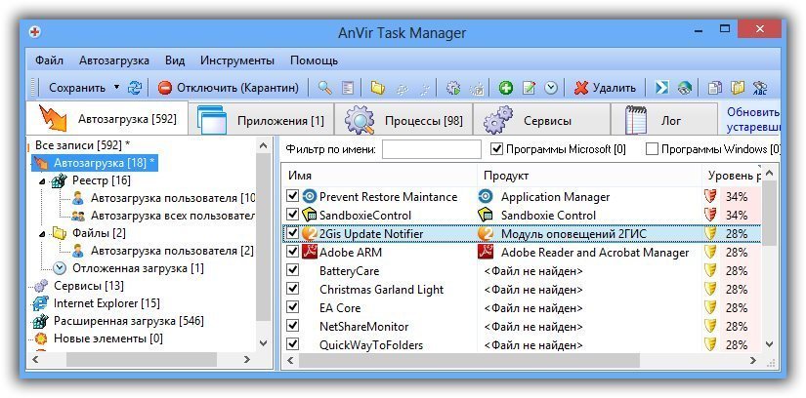
Task: Toggle the Программы Microsoft checkbox
Action: [496, 149]
